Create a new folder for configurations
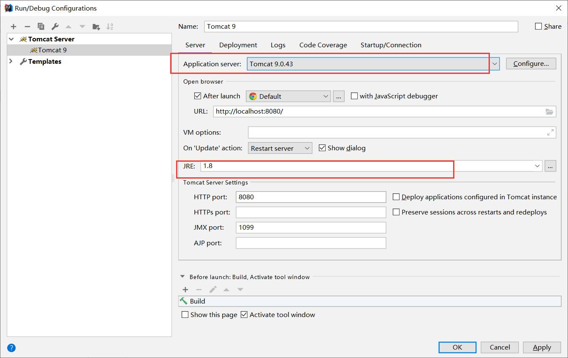Viewport: 568px width, 358px height. 96,27
